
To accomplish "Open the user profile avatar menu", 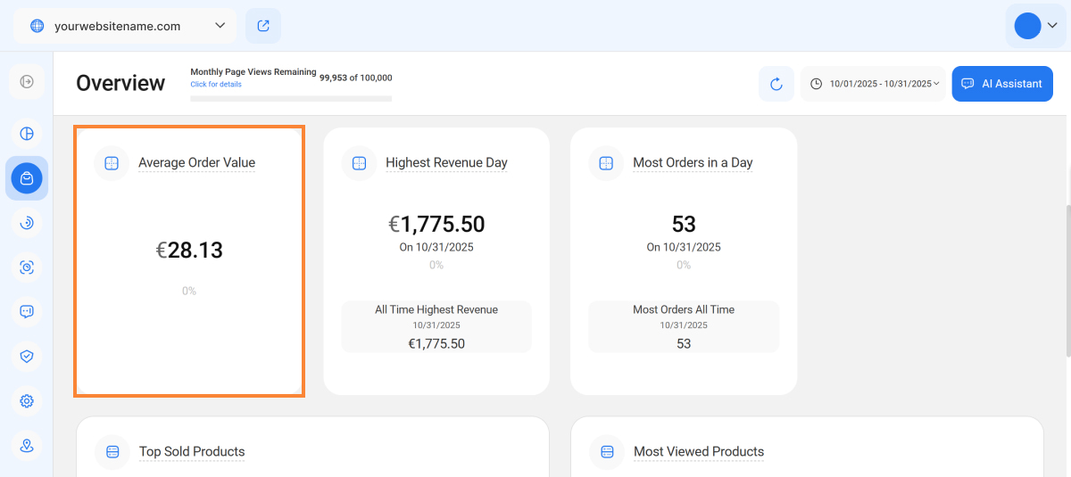I will click(1035, 26).
